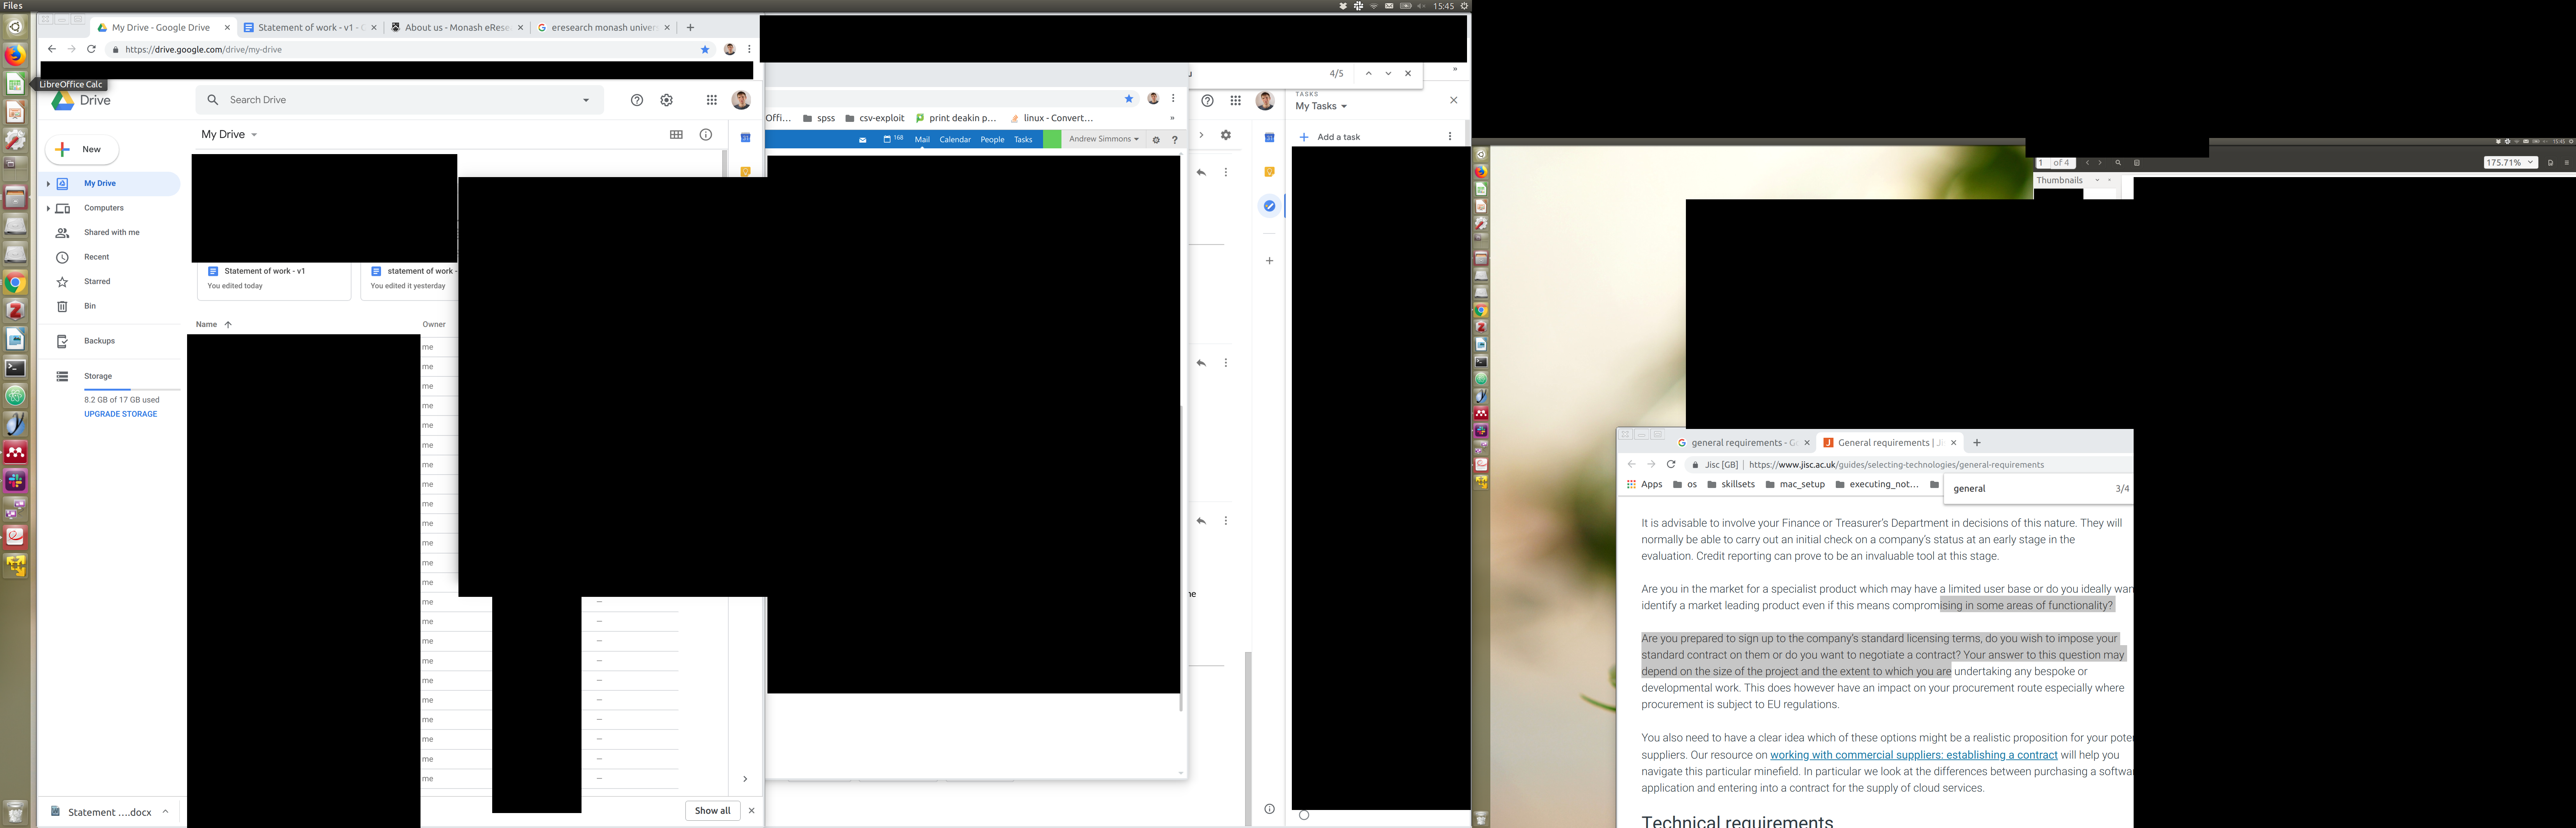The height and width of the screenshot is (828, 2576).
Task: Open My Drive title dropdown
Action: click(254, 135)
